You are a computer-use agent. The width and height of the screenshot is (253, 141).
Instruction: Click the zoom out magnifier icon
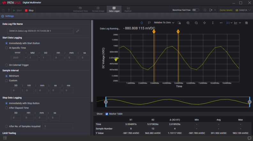pos(196,23)
